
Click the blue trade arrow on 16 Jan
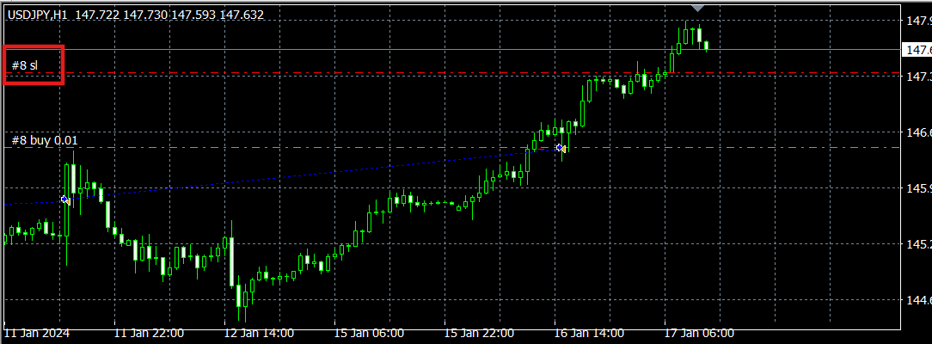tap(560, 148)
